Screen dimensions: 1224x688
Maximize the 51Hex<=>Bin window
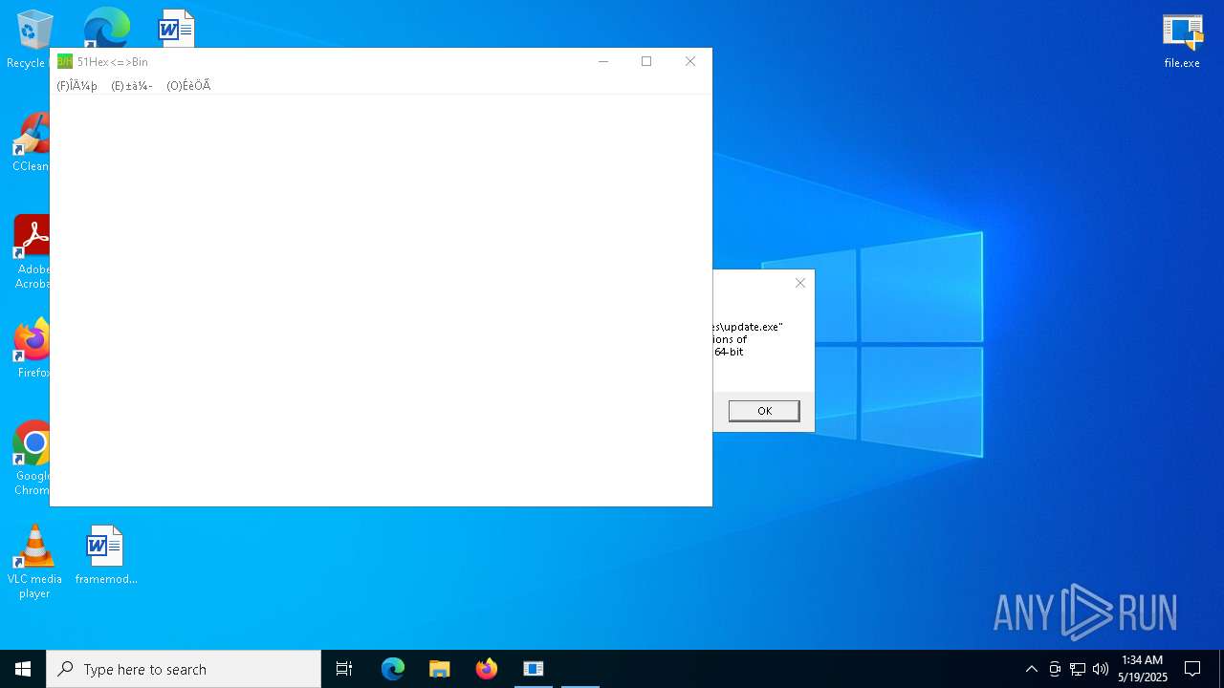pos(646,61)
